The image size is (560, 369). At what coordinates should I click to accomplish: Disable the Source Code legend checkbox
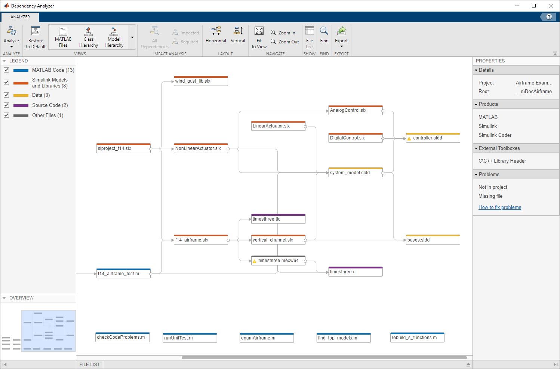click(6, 105)
